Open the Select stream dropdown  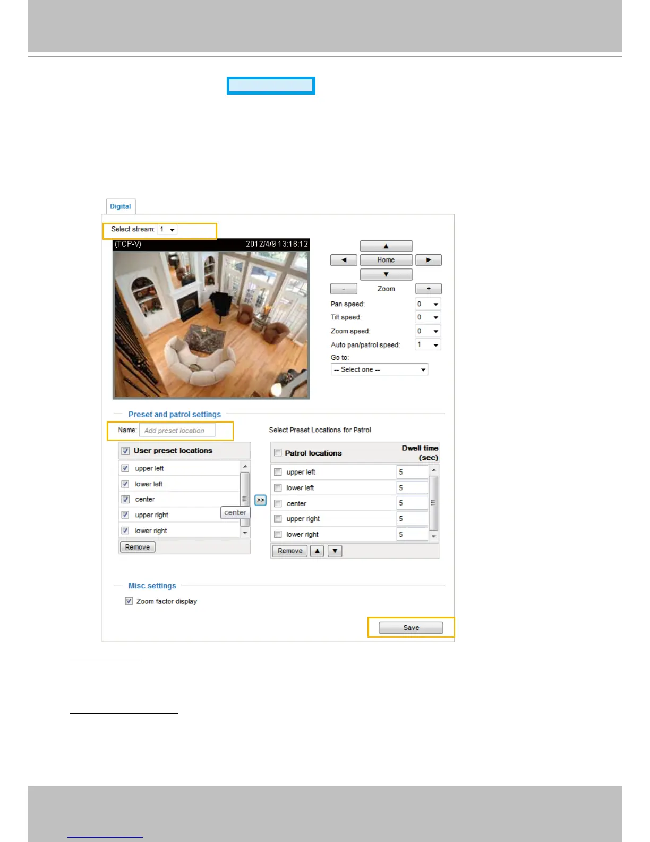point(167,229)
